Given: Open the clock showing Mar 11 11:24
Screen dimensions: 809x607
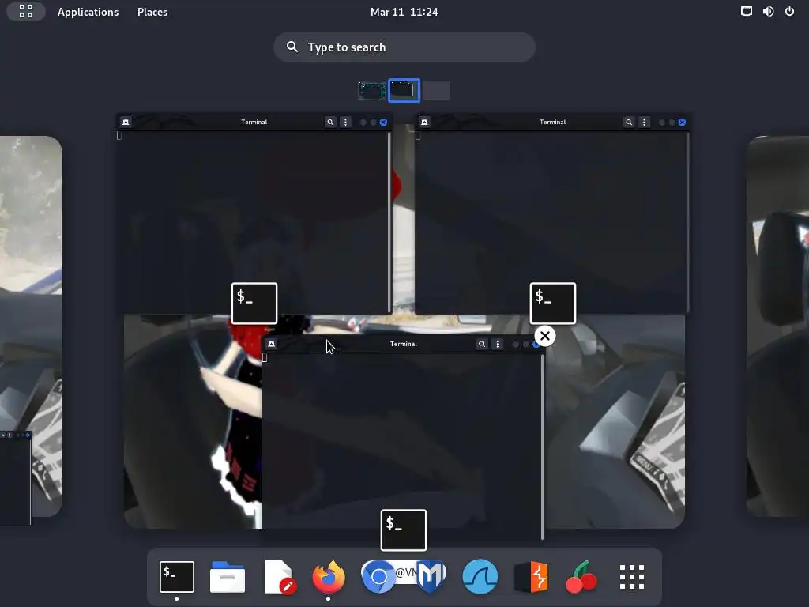Looking at the screenshot, I should tap(404, 12).
